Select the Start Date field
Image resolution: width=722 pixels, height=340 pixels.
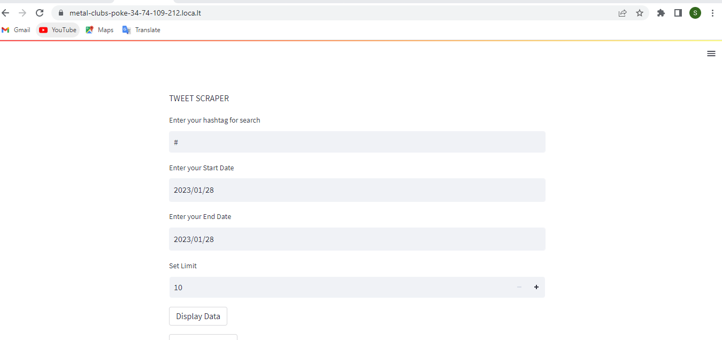tap(357, 190)
